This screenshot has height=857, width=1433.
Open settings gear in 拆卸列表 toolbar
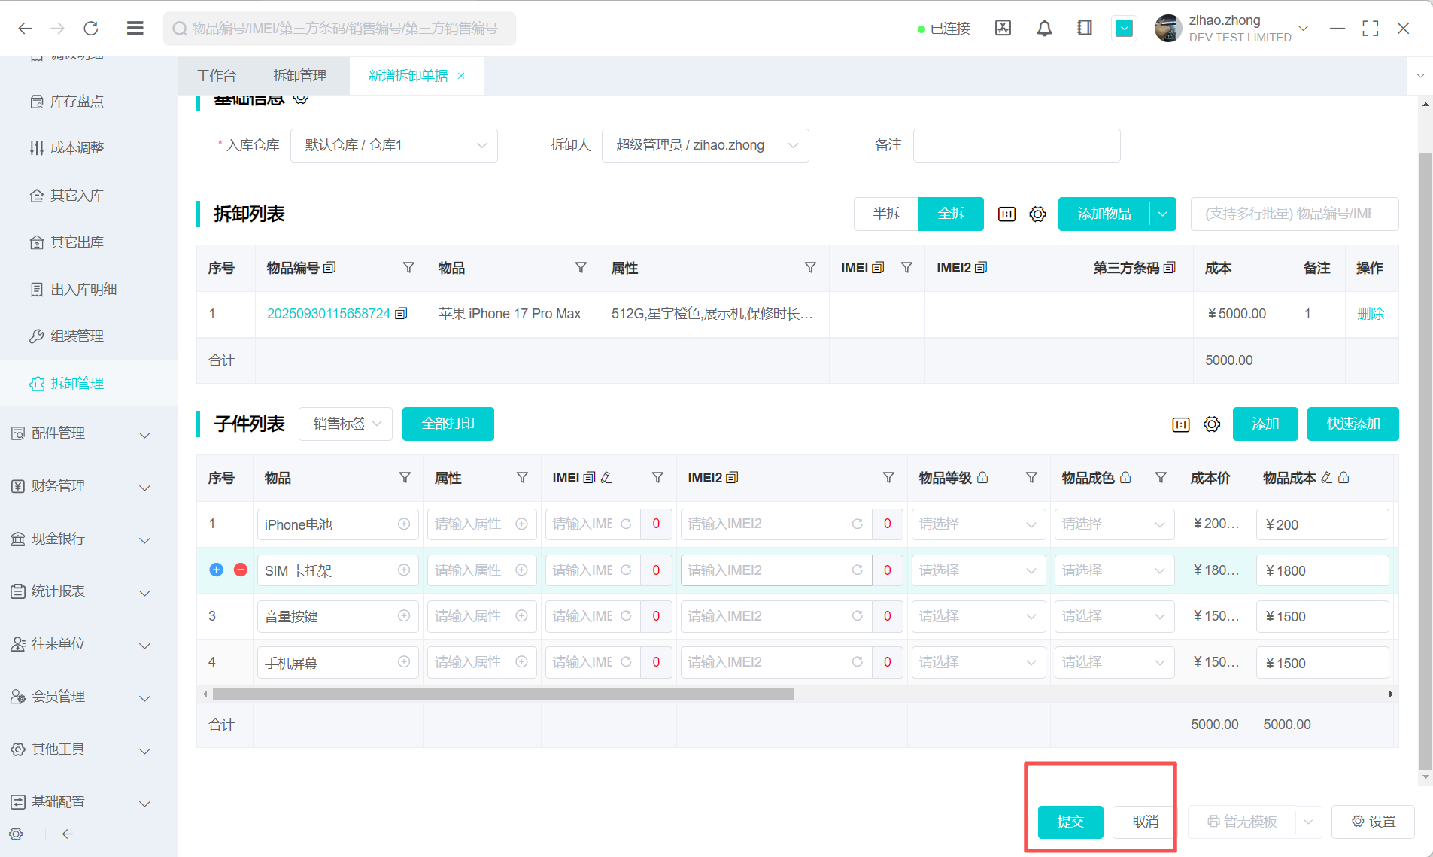point(1037,214)
